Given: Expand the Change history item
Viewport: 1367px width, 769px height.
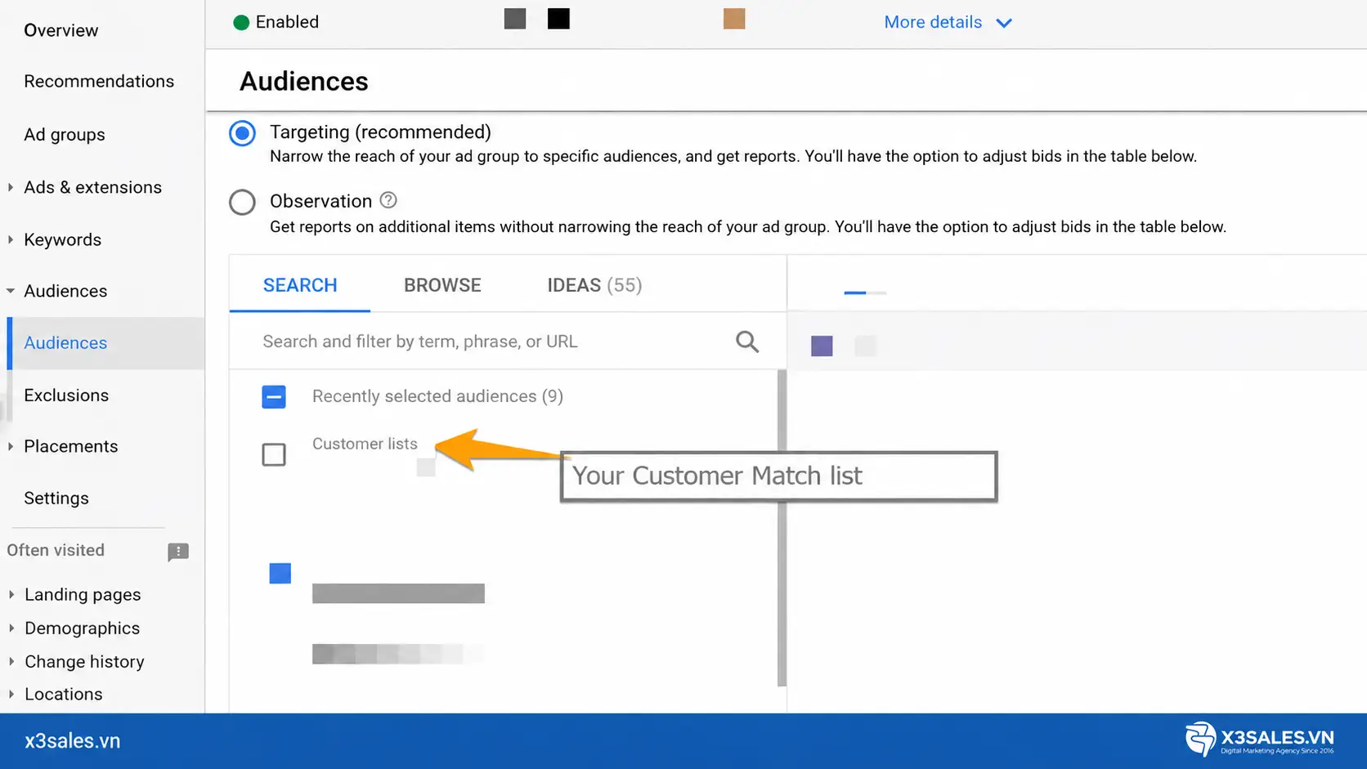Looking at the screenshot, I should point(11,661).
